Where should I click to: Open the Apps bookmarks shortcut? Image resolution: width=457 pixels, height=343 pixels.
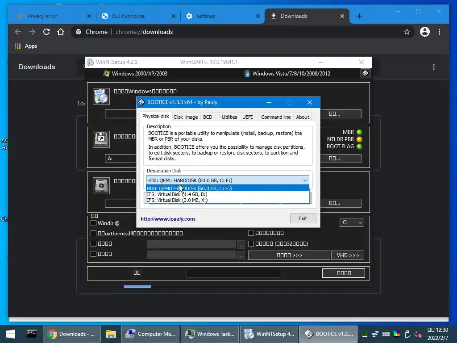tap(26, 46)
